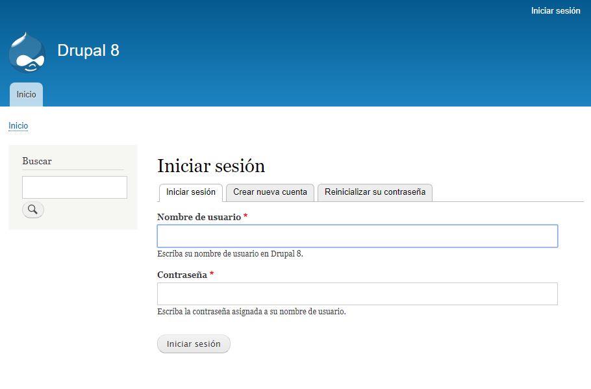Click the magnifying glass search button
Image resolution: width=591 pixels, height=389 pixels.
click(33, 210)
